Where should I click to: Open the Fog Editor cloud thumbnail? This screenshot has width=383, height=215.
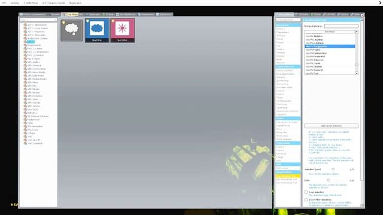pos(72,30)
